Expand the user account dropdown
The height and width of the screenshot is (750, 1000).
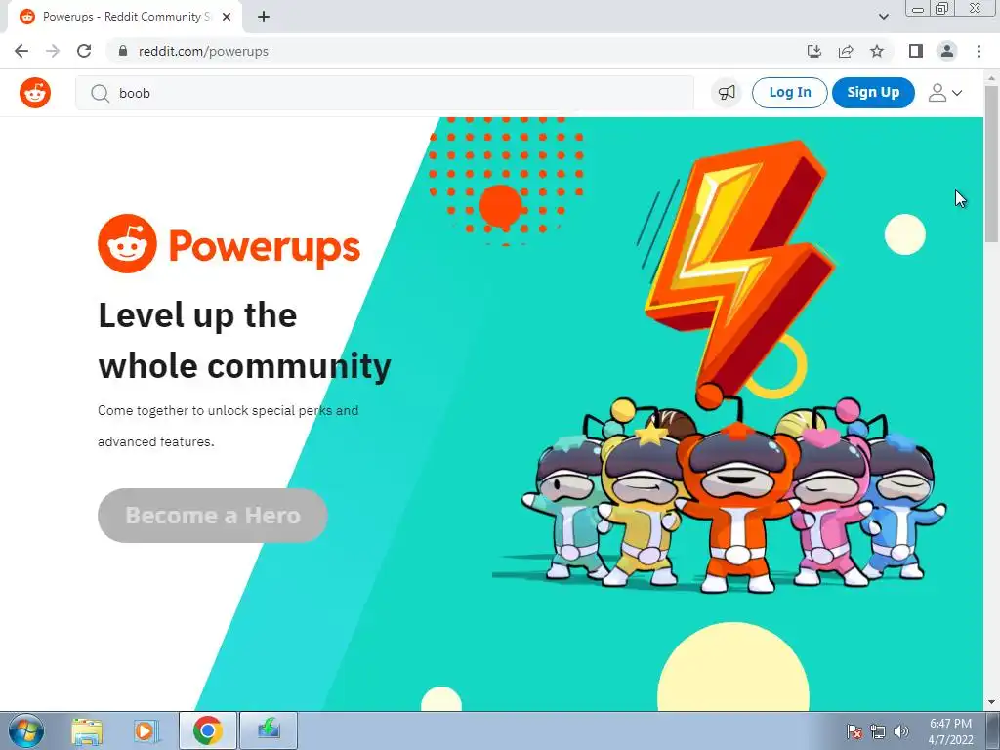pos(944,93)
